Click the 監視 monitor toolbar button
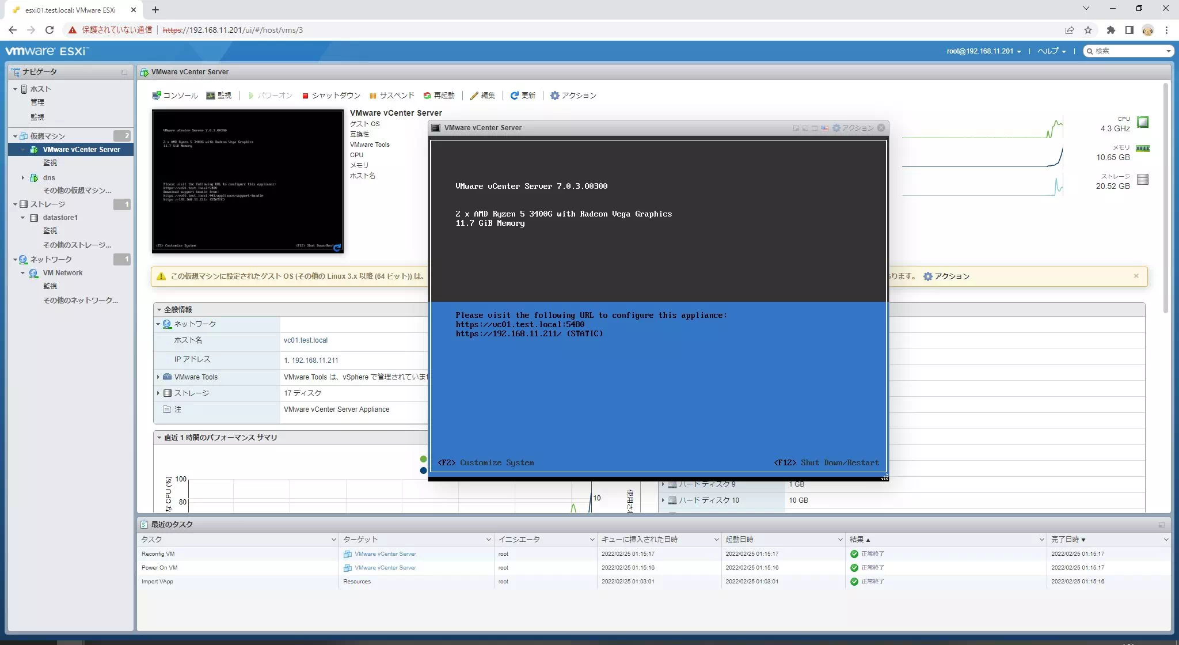Viewport: 1179px width, 645px height. (219, 96)
